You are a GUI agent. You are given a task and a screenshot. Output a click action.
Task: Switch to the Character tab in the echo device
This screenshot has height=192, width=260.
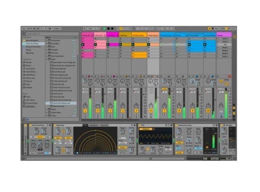pos(104,125)
